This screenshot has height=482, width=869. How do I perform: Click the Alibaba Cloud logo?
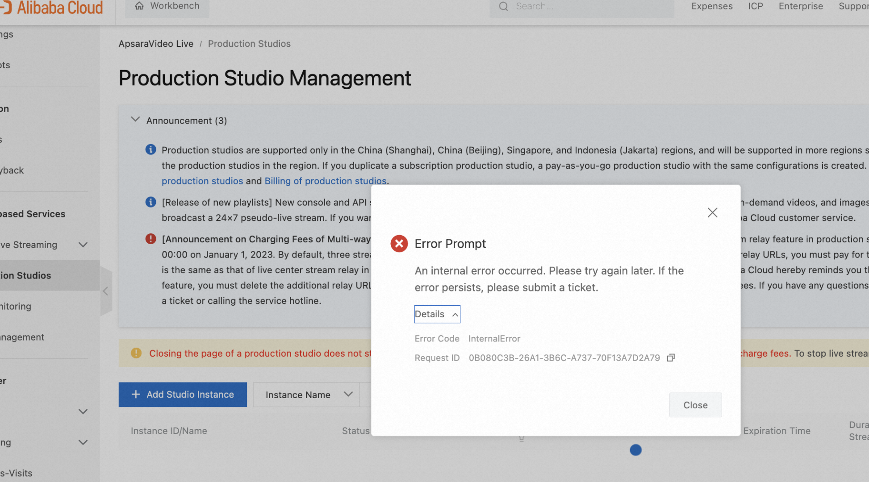coord(51,8)
